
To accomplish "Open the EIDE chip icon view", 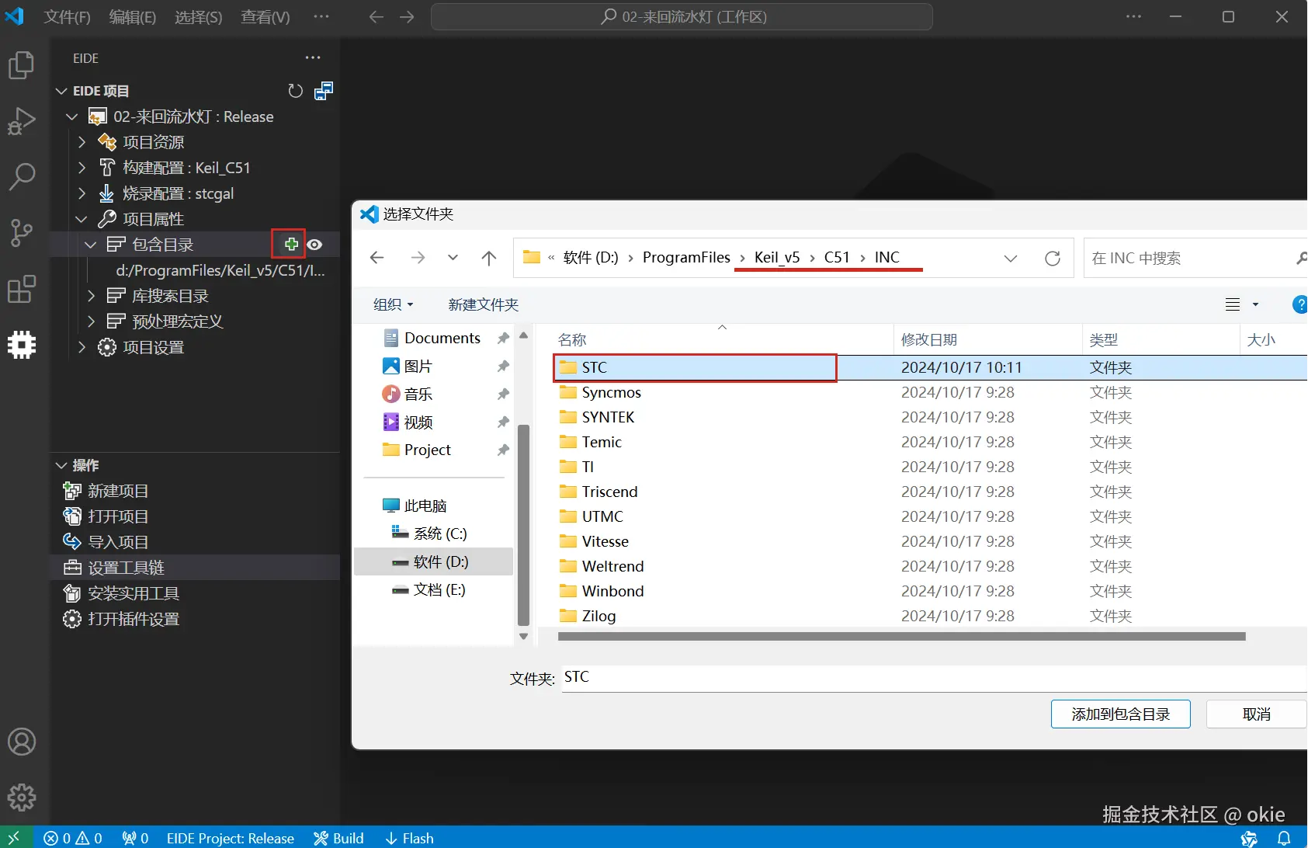I will pyautogui.click(x=22, y=345).
